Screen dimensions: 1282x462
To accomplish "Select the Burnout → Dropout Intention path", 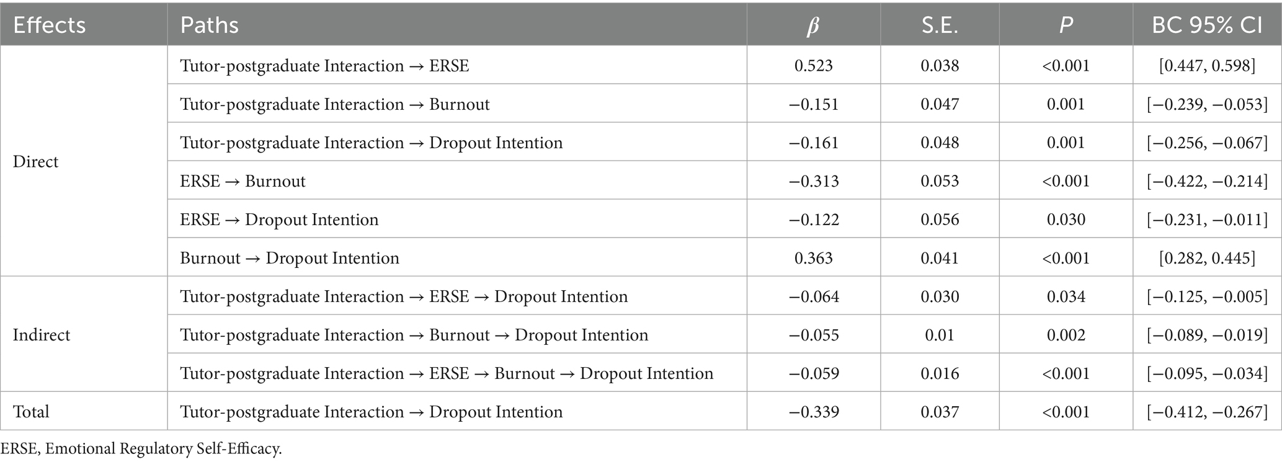I will [290, 258].
